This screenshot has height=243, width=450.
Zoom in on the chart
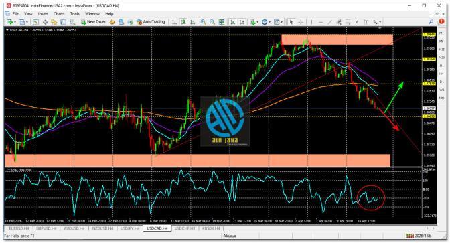203,22
